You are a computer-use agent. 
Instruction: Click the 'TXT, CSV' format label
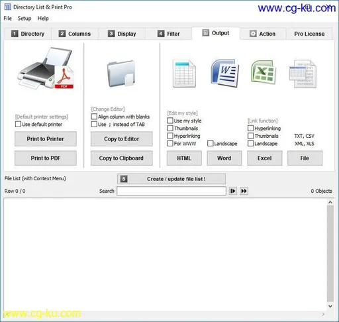point(304,136)
